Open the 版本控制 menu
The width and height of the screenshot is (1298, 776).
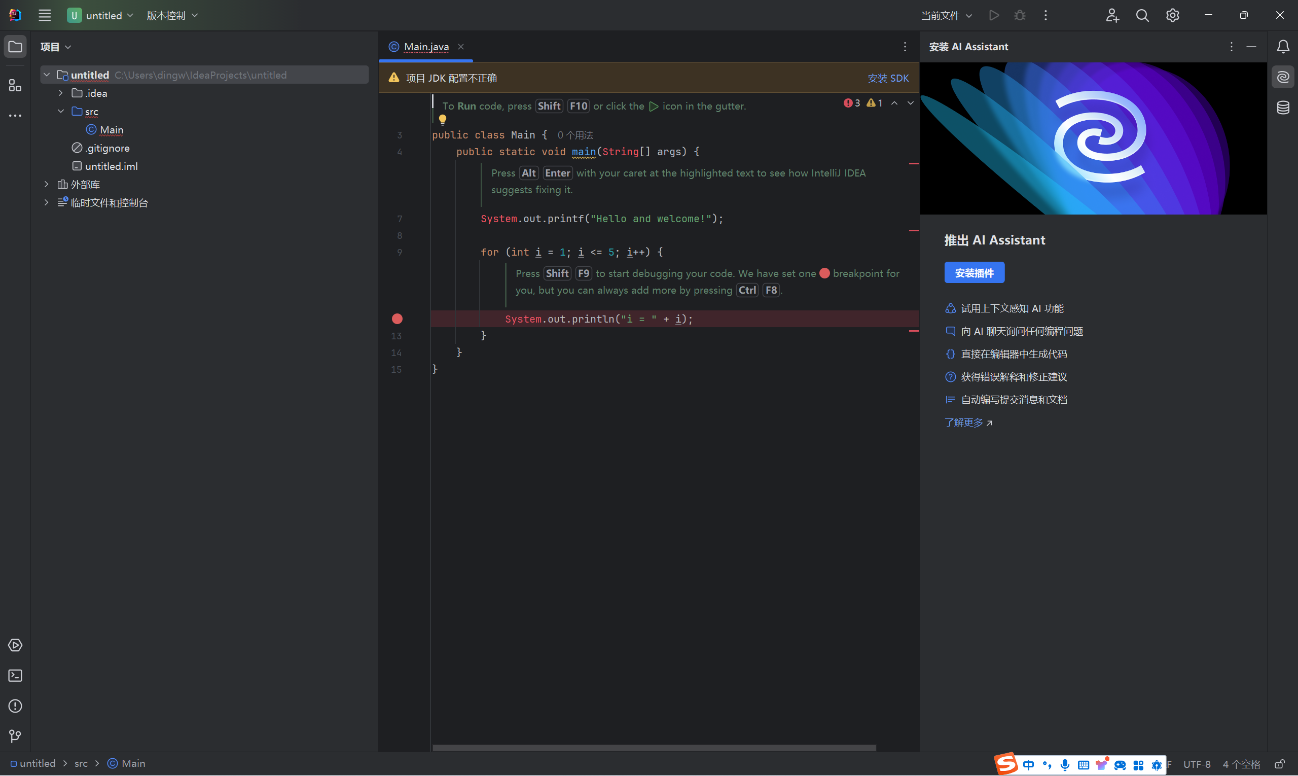click(172, 16)
